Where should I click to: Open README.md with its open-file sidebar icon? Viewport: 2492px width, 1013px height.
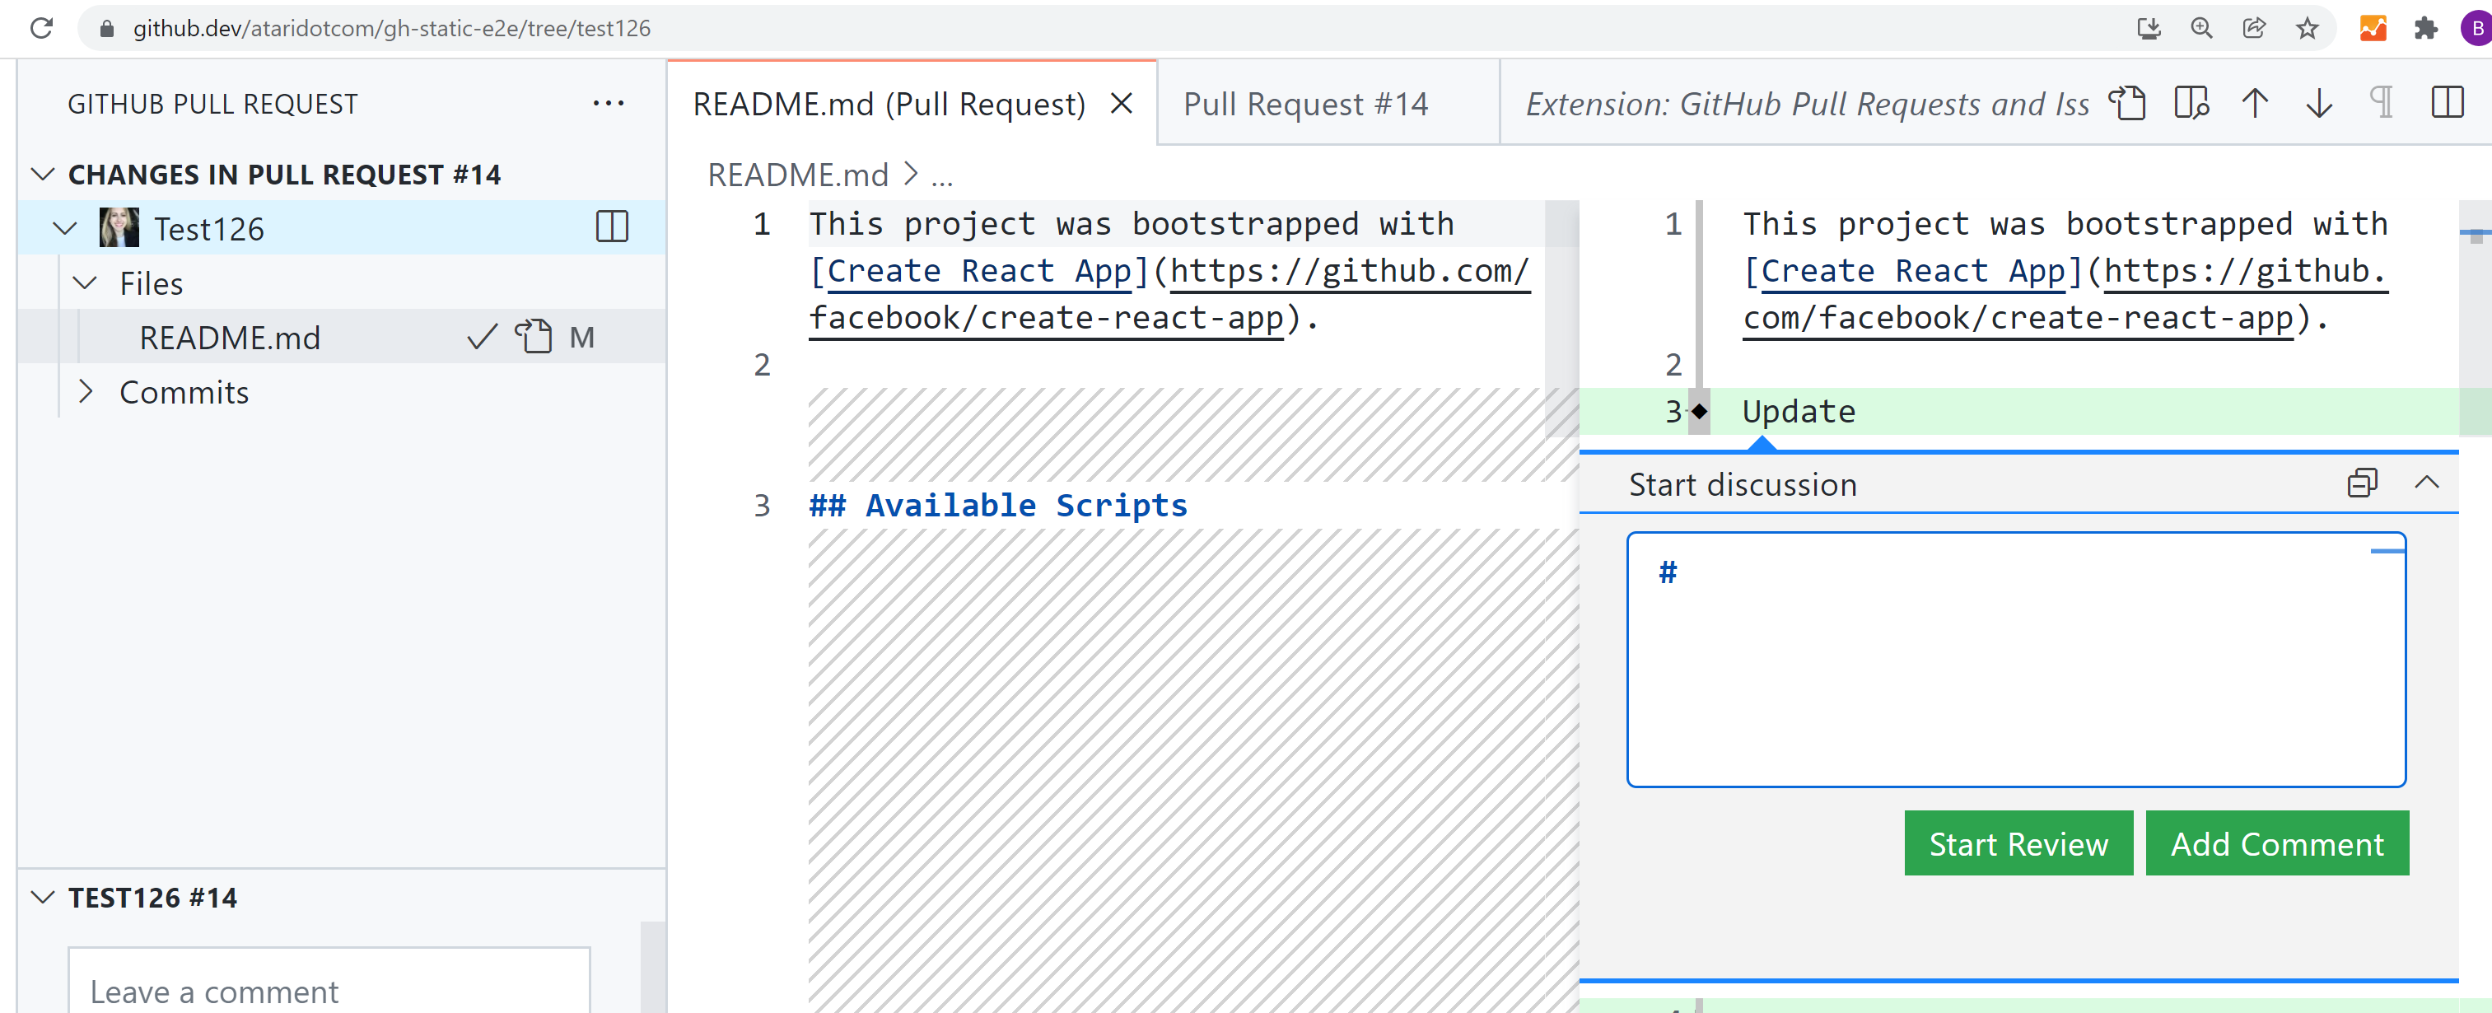[x=534, y=337]
